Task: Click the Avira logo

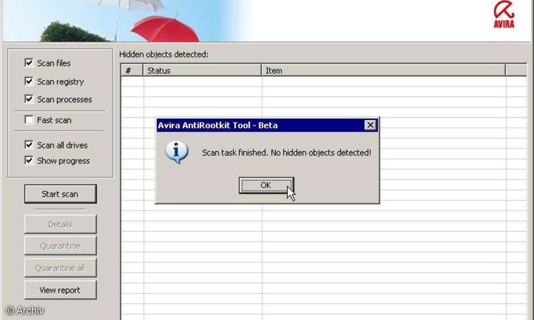Action: click(504, 14)
